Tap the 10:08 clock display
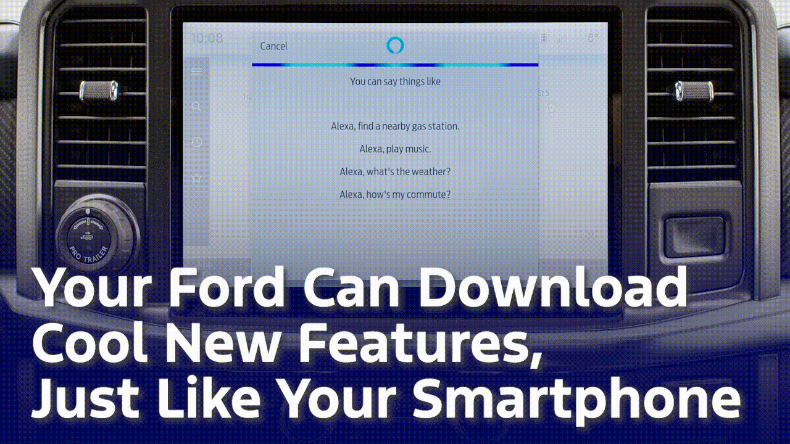The image size is (790, 444). coord(207,38)
